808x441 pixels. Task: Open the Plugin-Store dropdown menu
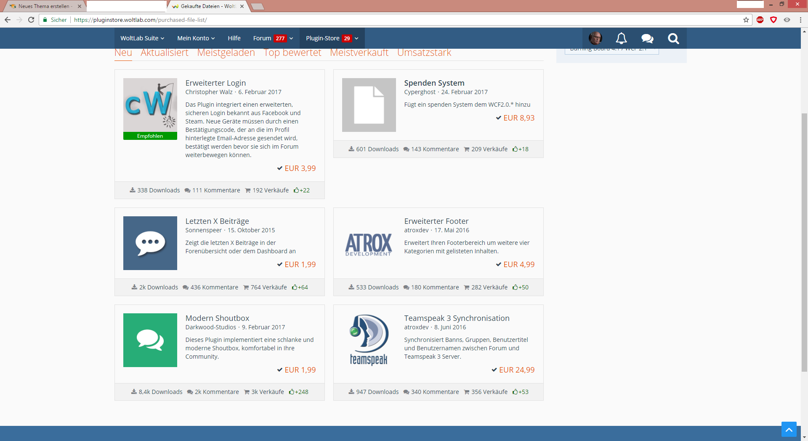click(x=332, y=38)
